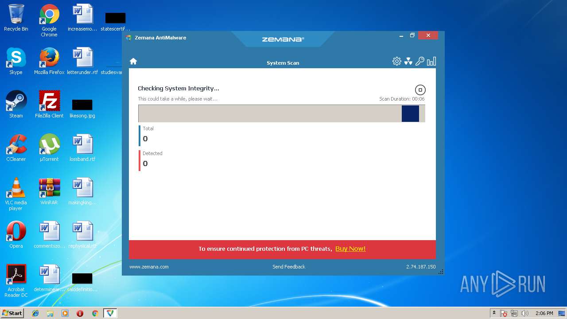Stop the running system scan
The width and height of the screenshot is (567, 319).
pyautogui.click(x=420, y=90)
